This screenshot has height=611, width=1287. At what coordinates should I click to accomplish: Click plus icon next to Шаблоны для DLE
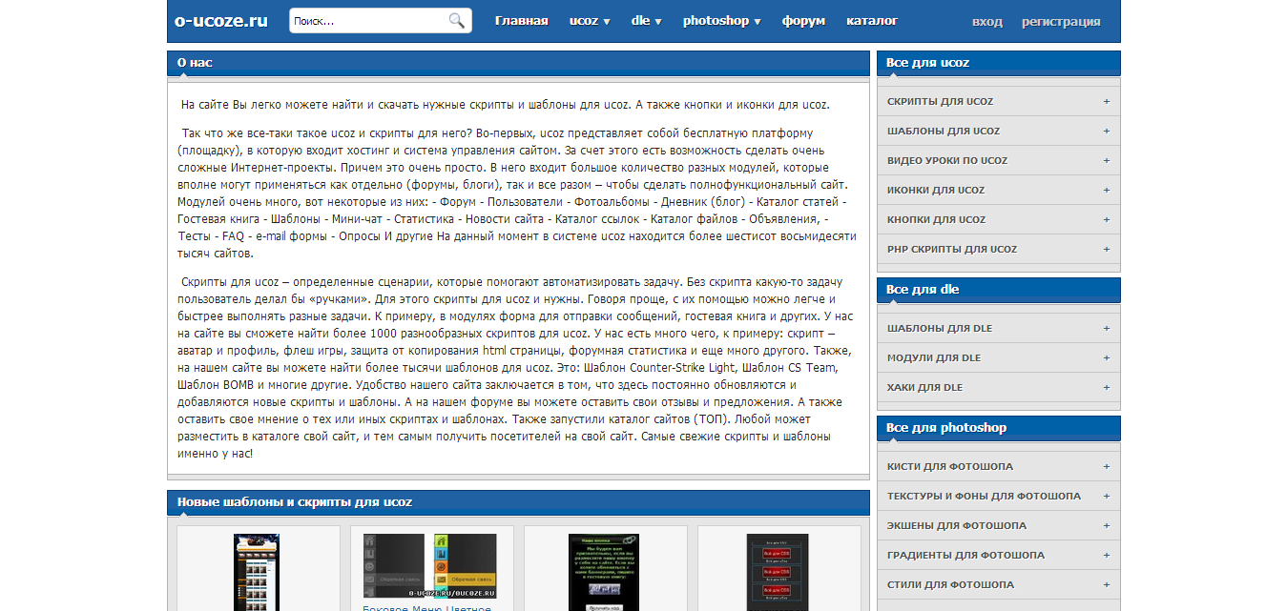pyautogui.click(x=1106, y=328)
